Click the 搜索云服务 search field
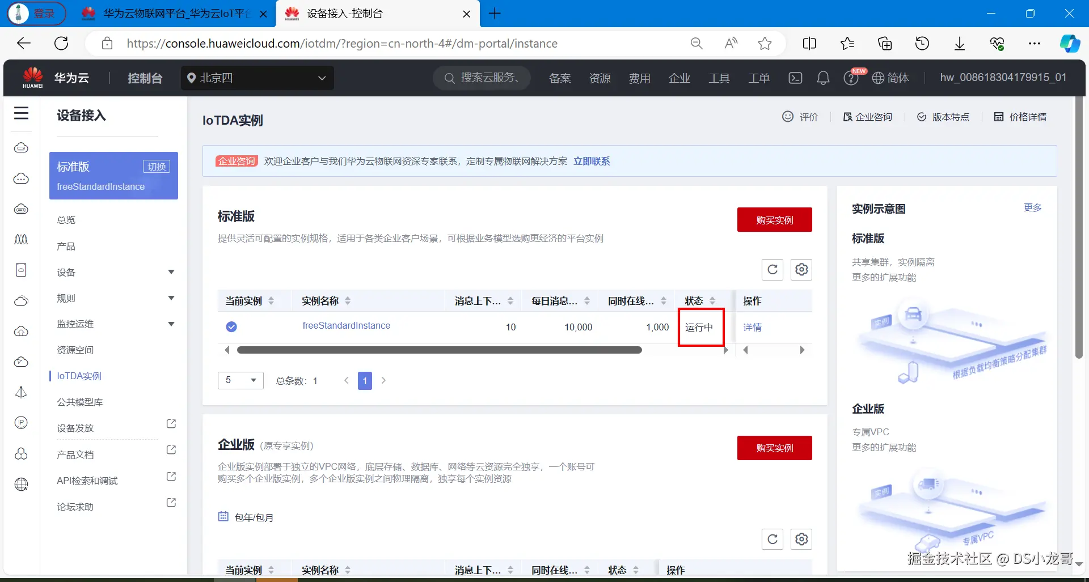1089x582 pixels. tap(482, 78)
